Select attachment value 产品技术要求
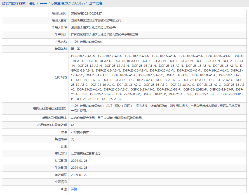This screenshot has height=195, width=249. [80, 132]
